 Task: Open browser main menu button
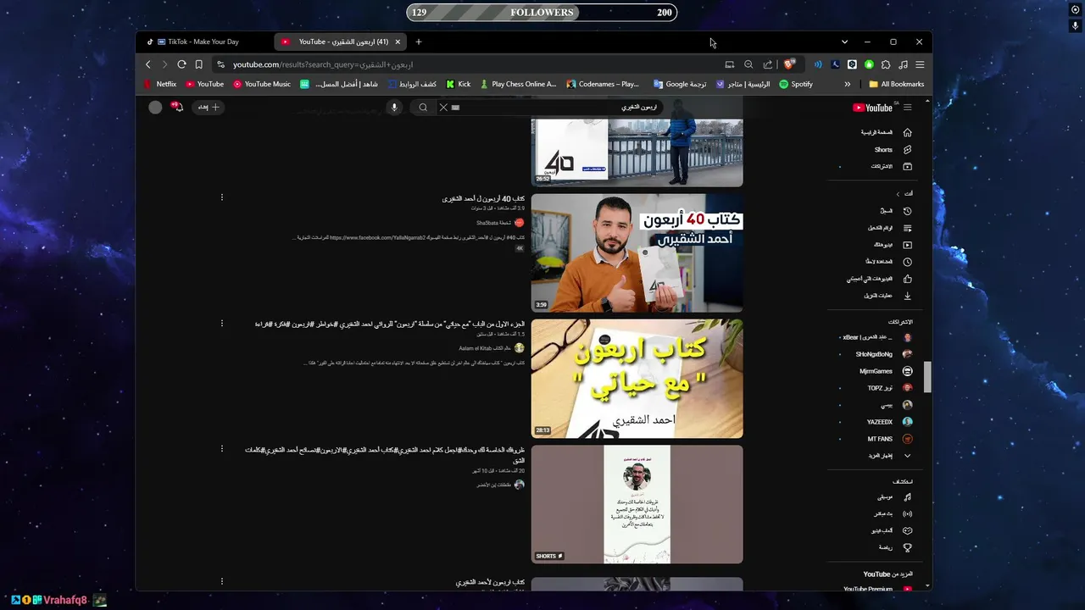click(x=920, y=64)
